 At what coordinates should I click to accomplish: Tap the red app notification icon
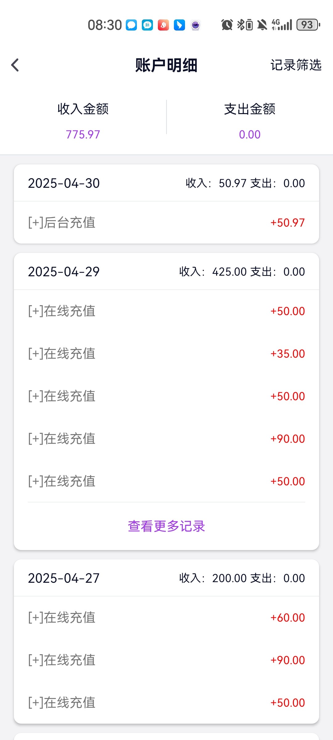pyautogui.click(x=163, y=25)
